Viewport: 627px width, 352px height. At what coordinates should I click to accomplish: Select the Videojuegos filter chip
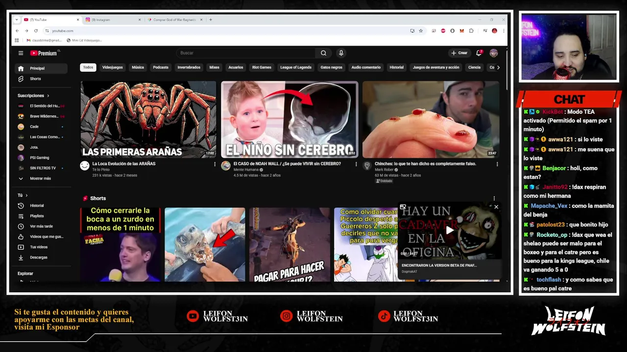pyautogui.click(x=113, y=67)
